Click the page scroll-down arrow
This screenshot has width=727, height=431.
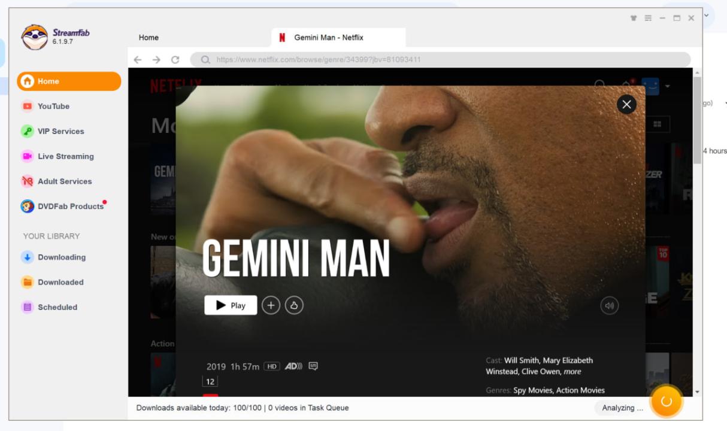(x=696, y=391)
